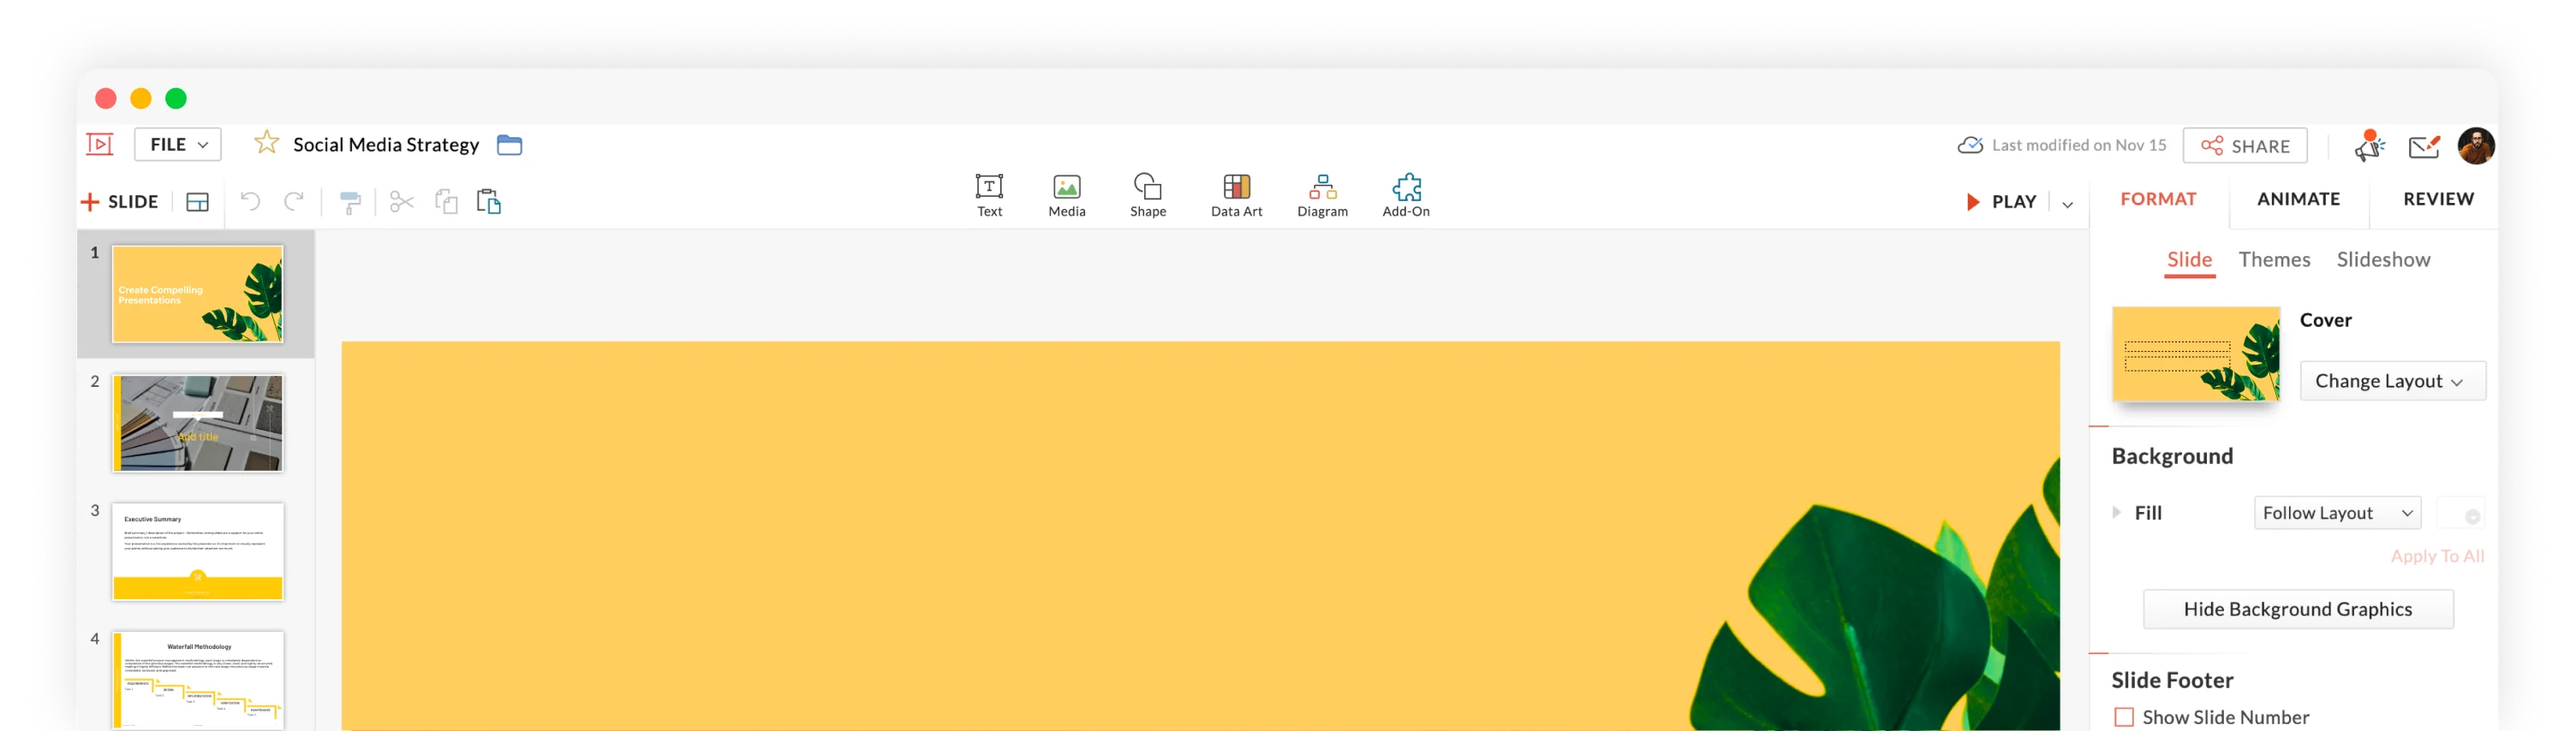Open the folder icon beside the title
Viewport: 2576px width, 731px height.
tap(509, 145)
